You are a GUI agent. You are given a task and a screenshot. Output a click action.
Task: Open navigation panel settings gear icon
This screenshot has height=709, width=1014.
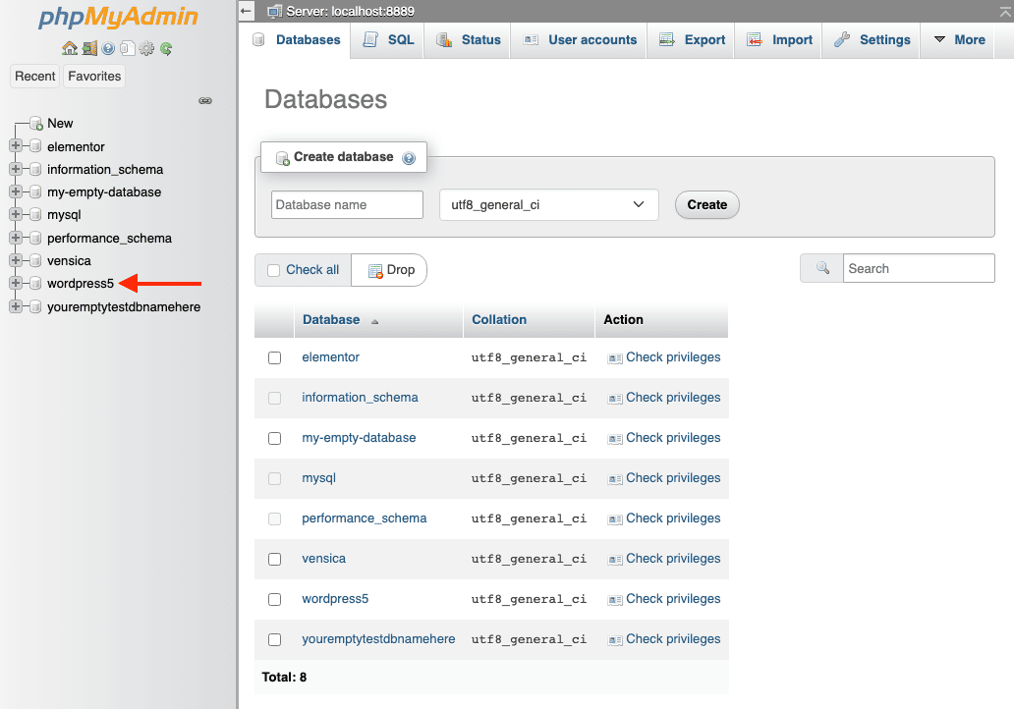point(146,48)
